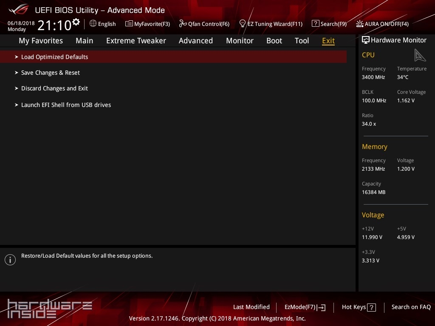This screenshot has height=326, width=435.
Task: Expand the Launch EFI Shell arrow
Action: (x=17, y=105)
